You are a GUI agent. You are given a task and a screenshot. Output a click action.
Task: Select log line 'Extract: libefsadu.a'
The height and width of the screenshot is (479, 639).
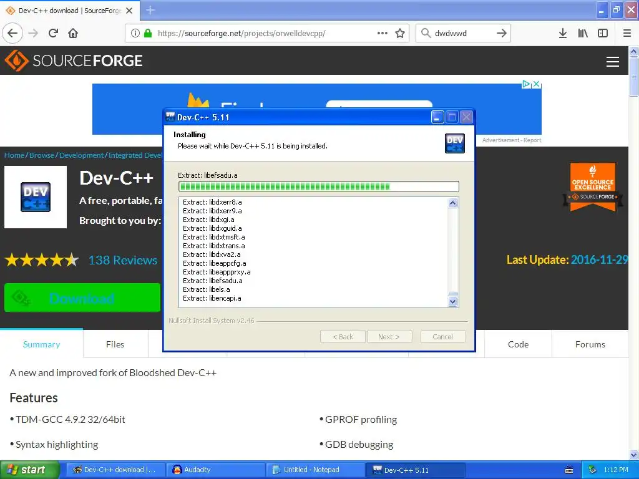pyautogui.click(x=212, y=281)
